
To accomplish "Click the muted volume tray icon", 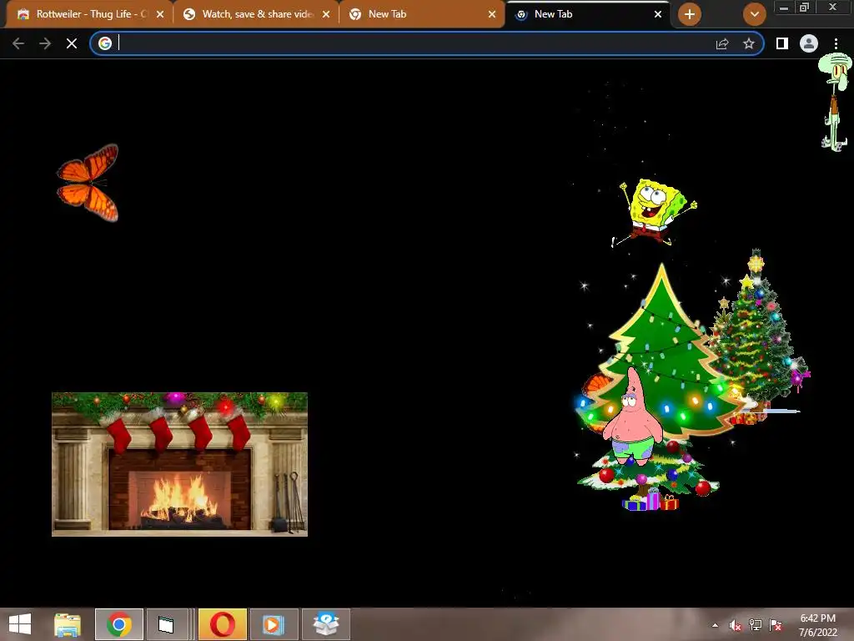I will click(736, 625).
